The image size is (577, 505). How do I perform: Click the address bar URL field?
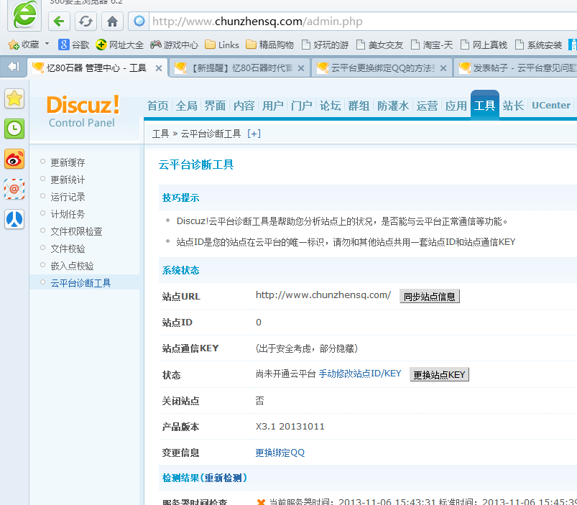[362, 22]
